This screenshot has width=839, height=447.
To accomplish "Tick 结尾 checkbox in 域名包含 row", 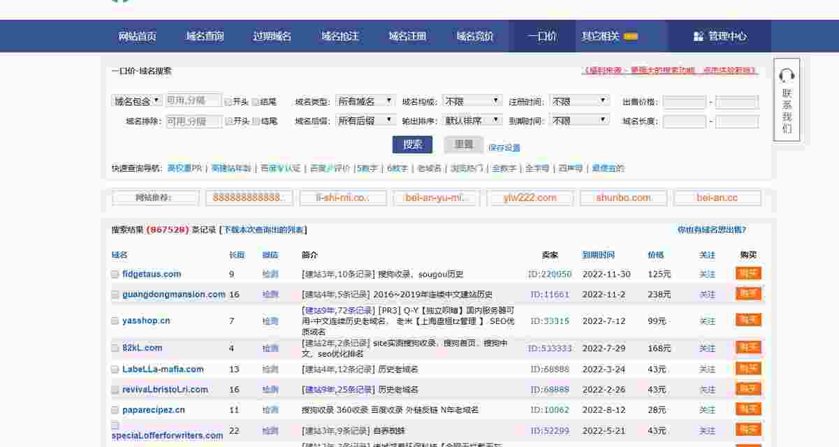I will tap(256, 102).
